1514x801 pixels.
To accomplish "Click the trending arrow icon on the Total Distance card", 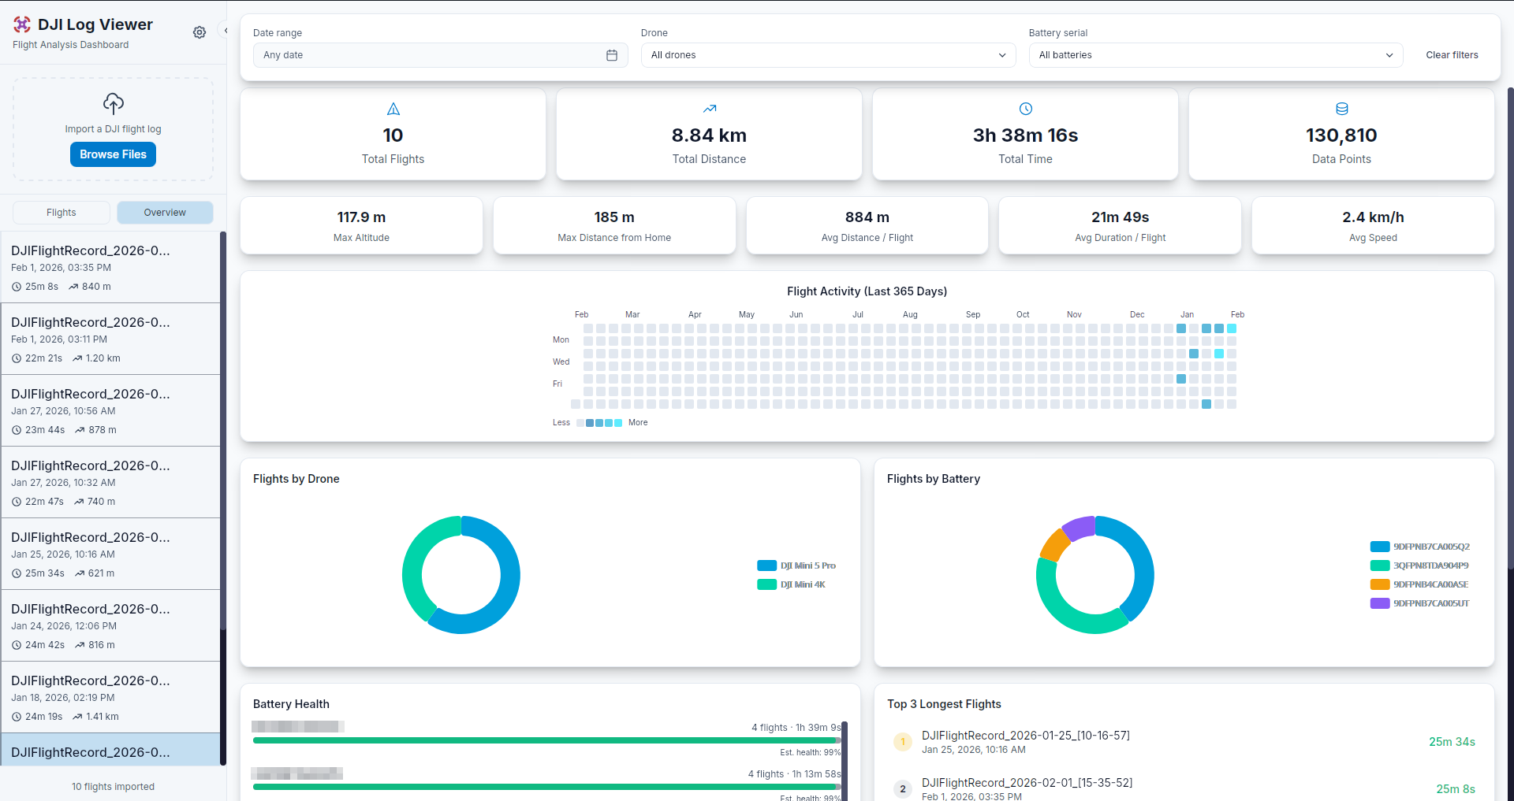I will (x=709, y=109).
